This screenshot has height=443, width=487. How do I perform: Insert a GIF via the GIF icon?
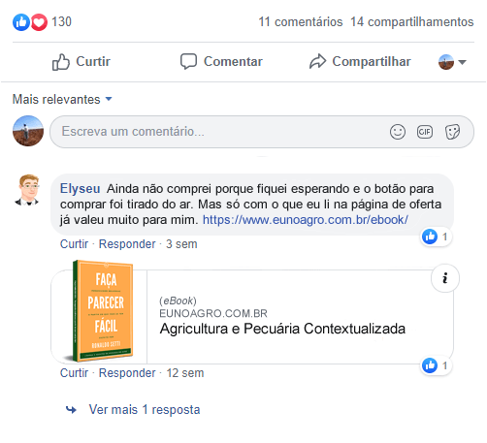point(425,132)
